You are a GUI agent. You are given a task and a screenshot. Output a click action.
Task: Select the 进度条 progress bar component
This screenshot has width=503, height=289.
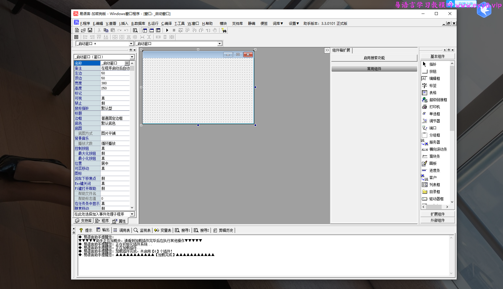click(435, 170)
